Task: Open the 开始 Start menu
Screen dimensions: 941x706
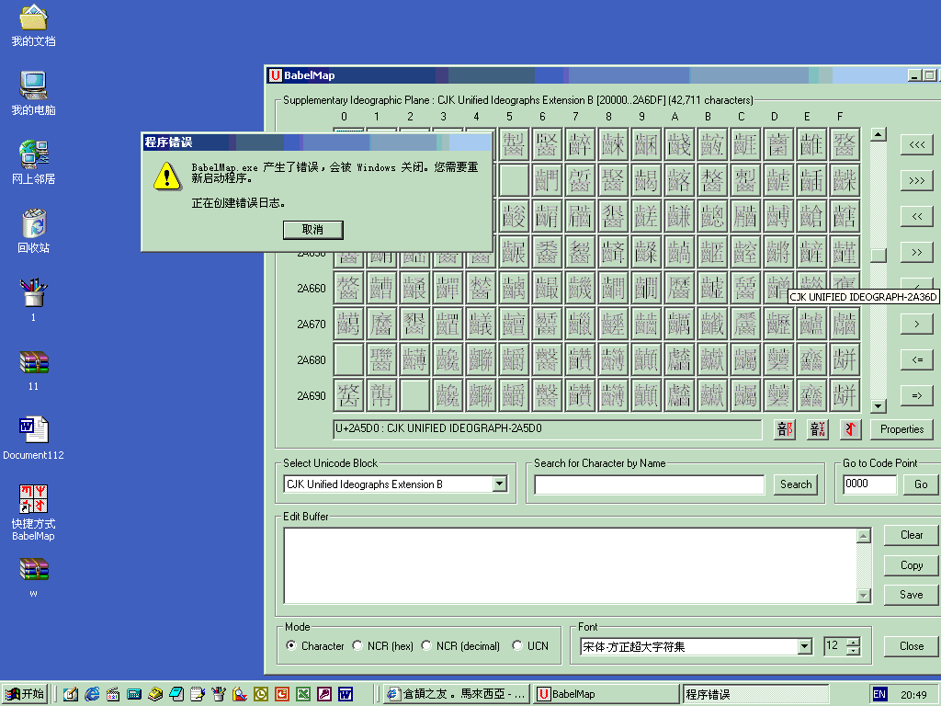Action: (x=25, y=694)
